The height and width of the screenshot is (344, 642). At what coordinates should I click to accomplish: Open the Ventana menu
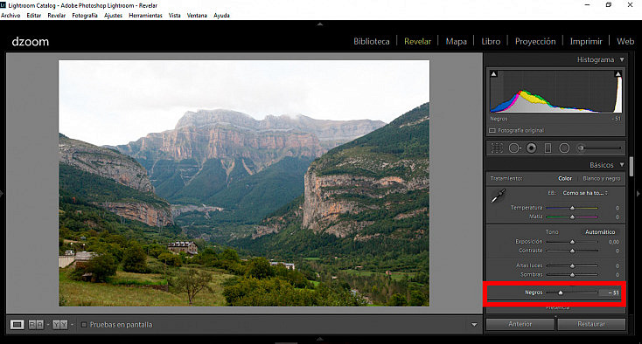(197, 16)
